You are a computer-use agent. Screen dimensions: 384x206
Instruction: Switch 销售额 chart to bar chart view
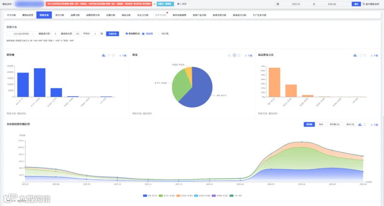(x=104, y=55)
